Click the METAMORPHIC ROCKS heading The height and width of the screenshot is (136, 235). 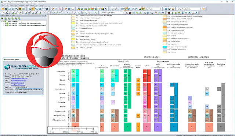(x=198, y=57)
